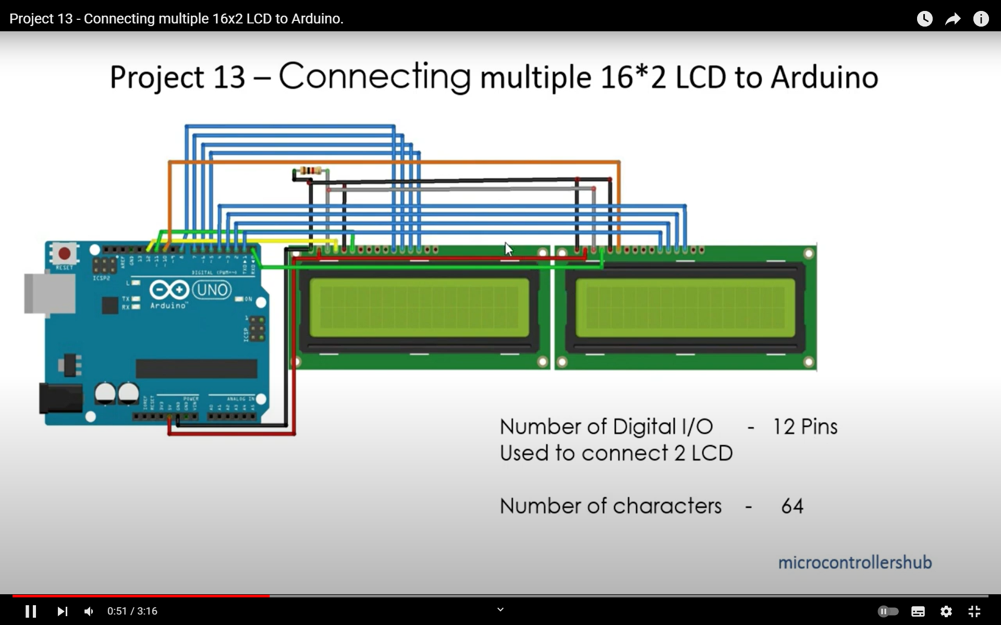
Task: Mute the volume speaker icon
Action: (89, 611)
